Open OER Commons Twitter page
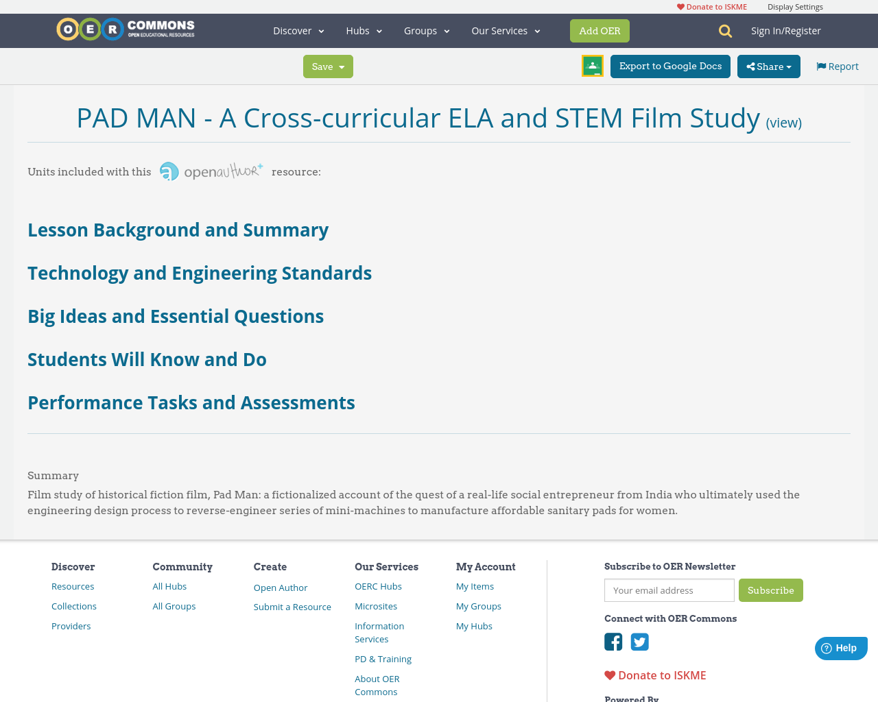The width and height of the screenshot is (878, 702). pos(639,641)
